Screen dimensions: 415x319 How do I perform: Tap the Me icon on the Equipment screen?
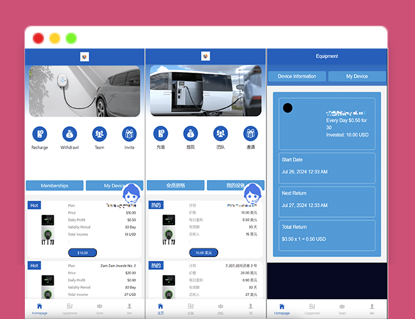point(372,309)
